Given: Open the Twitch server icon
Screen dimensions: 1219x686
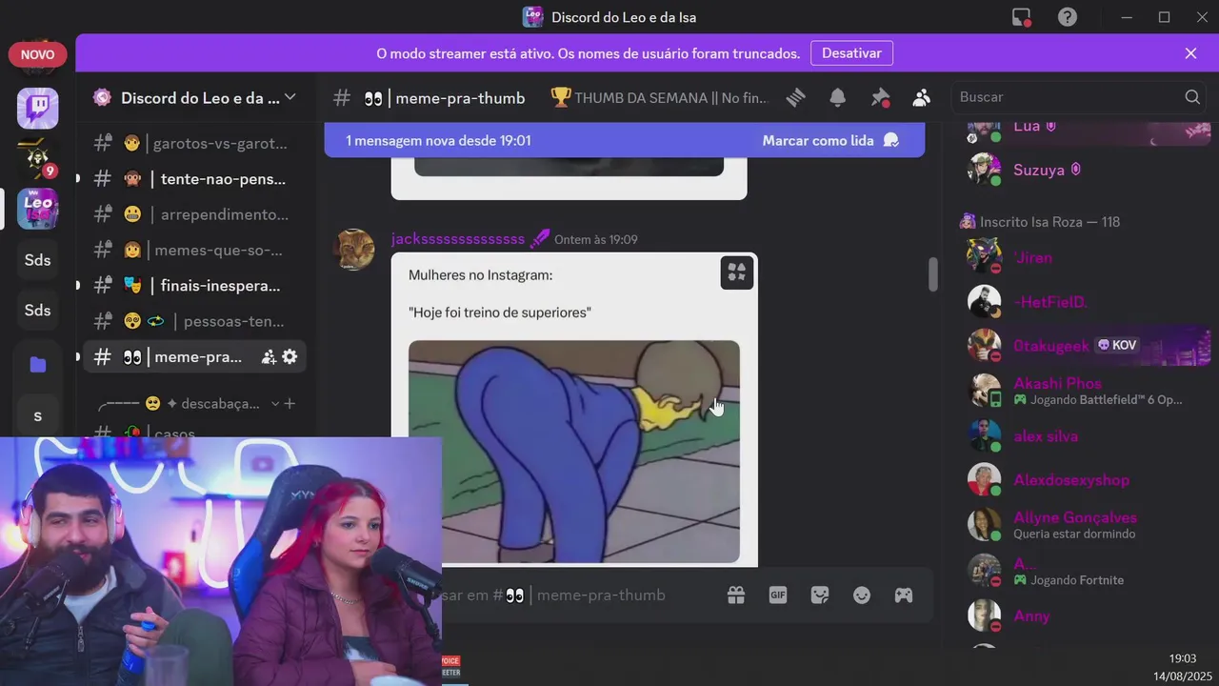Looking at the screenshot, I should click(38, 109).
